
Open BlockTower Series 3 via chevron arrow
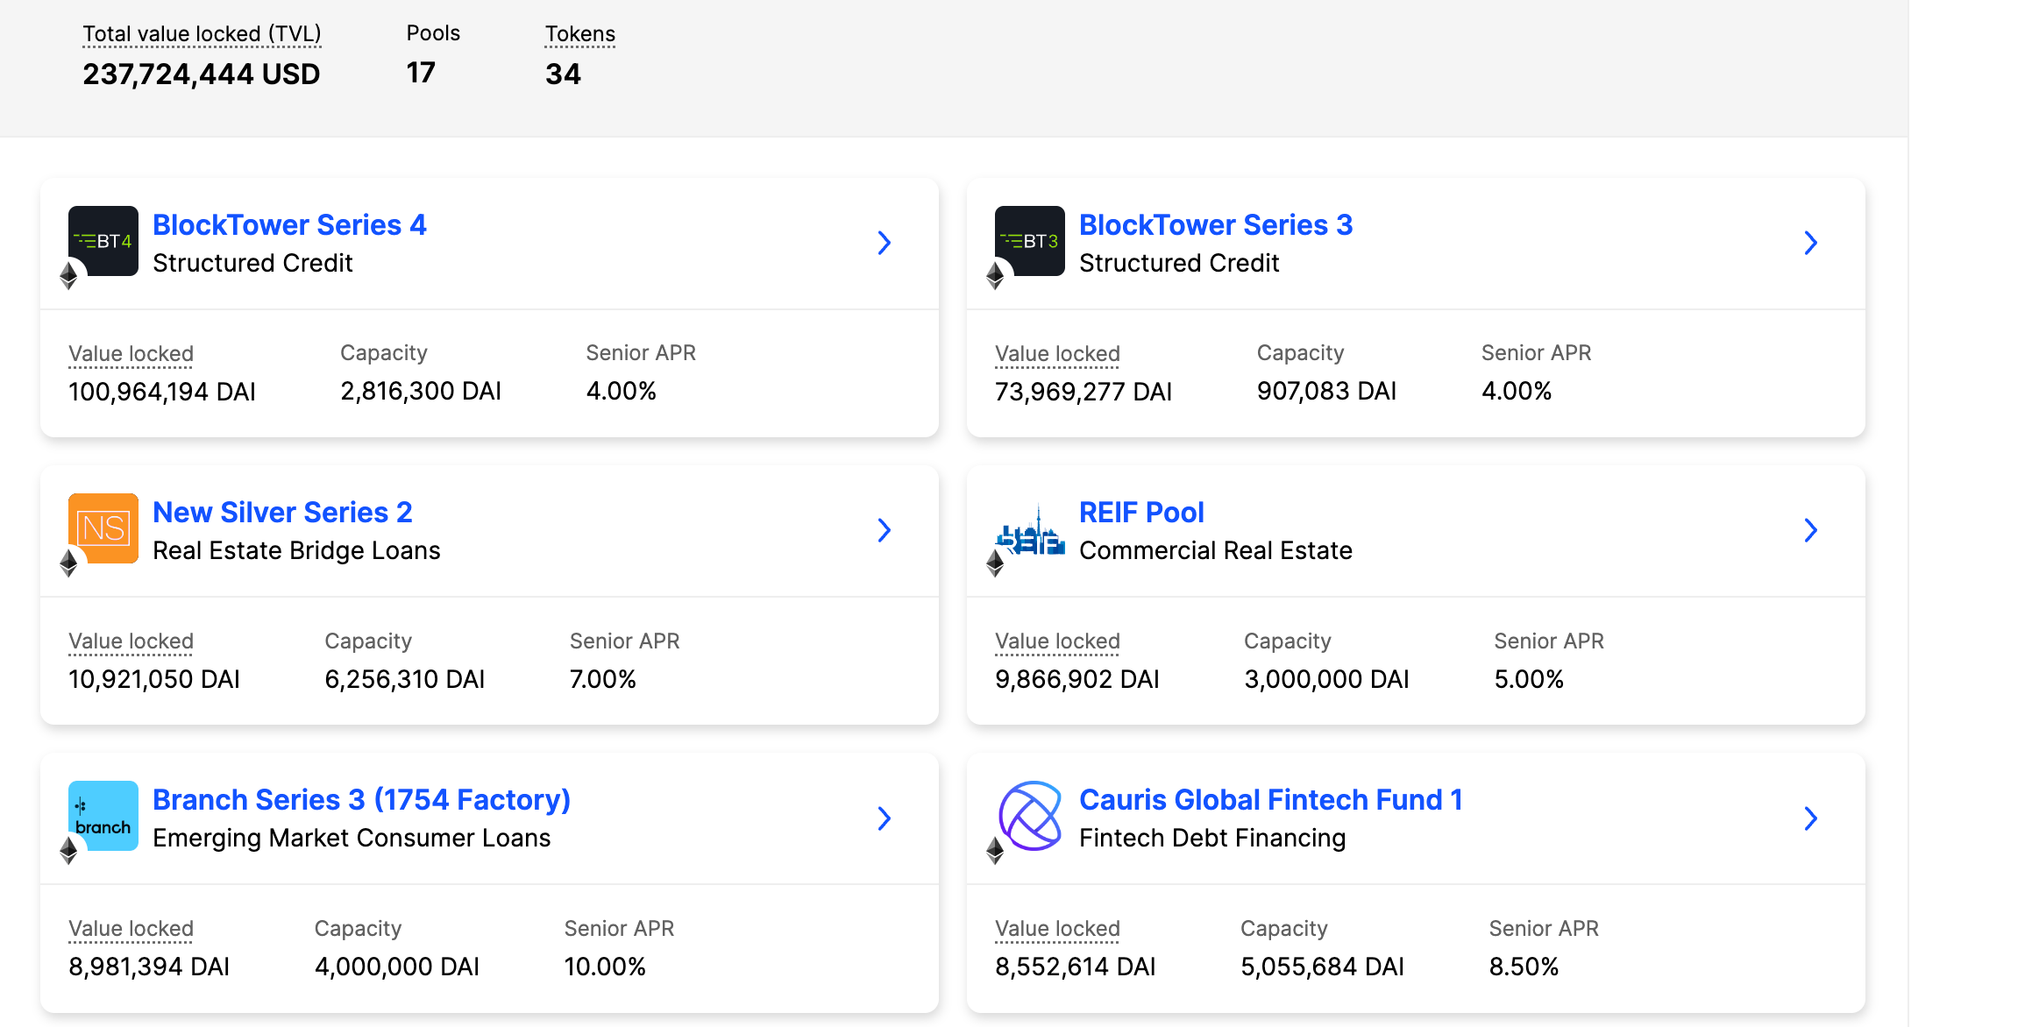(1811, 243)
